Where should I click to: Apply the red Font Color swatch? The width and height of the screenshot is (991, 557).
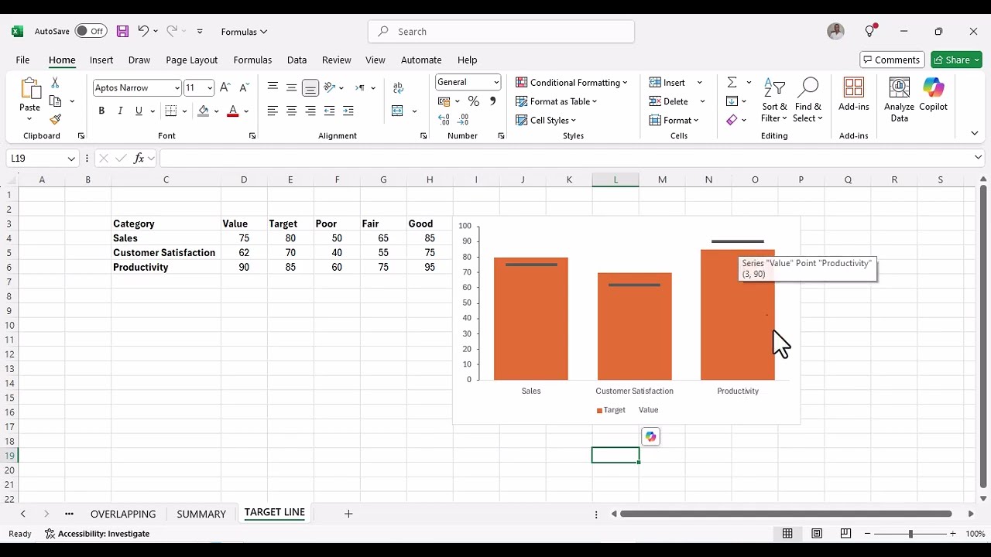[x=232, y=111]
